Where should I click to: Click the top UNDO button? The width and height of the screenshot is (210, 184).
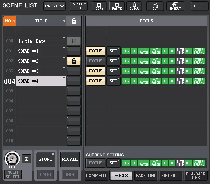[200, 6]
